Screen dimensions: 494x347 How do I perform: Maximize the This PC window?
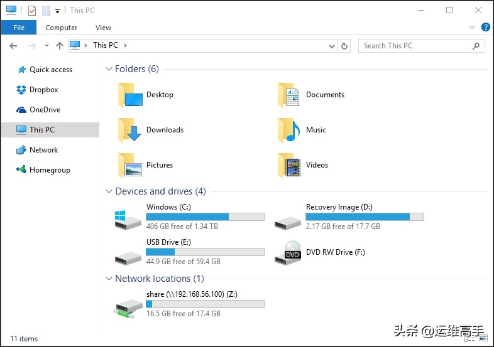(449, 11)
